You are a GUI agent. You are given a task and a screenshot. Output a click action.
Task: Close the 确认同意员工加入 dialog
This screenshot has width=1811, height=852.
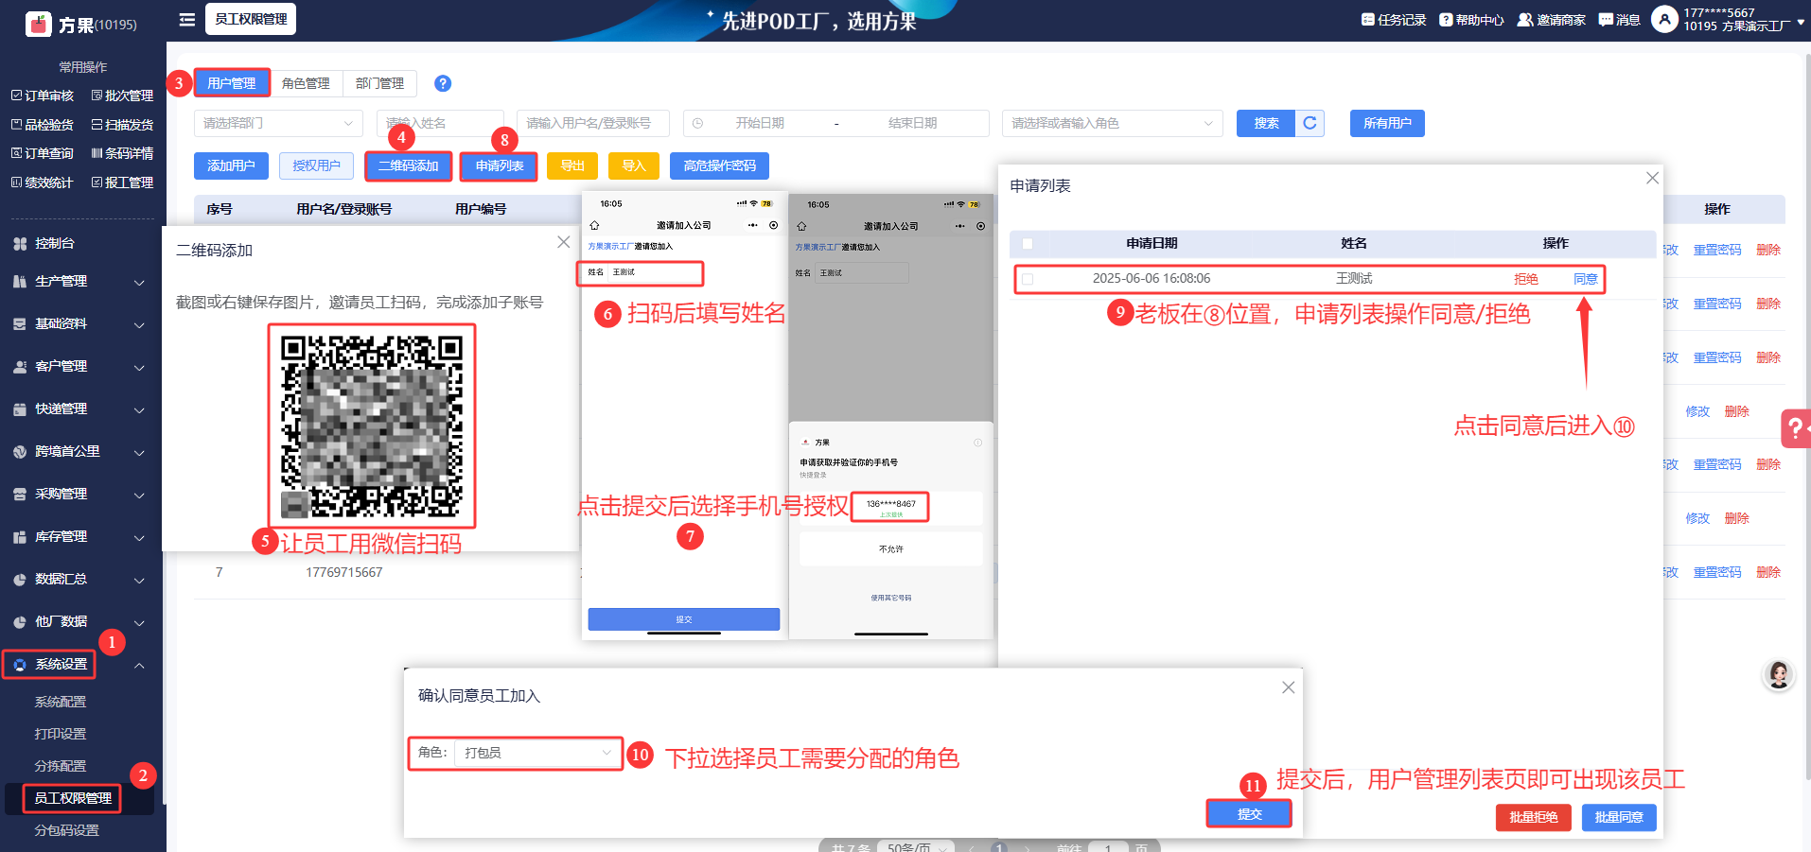(x=1288, y=687)
